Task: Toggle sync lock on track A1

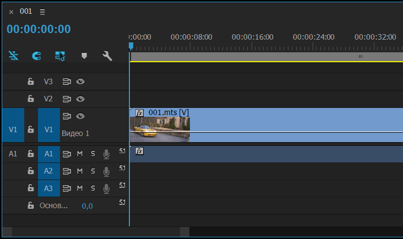Action: pyautogui.click(x=67, y=154)
